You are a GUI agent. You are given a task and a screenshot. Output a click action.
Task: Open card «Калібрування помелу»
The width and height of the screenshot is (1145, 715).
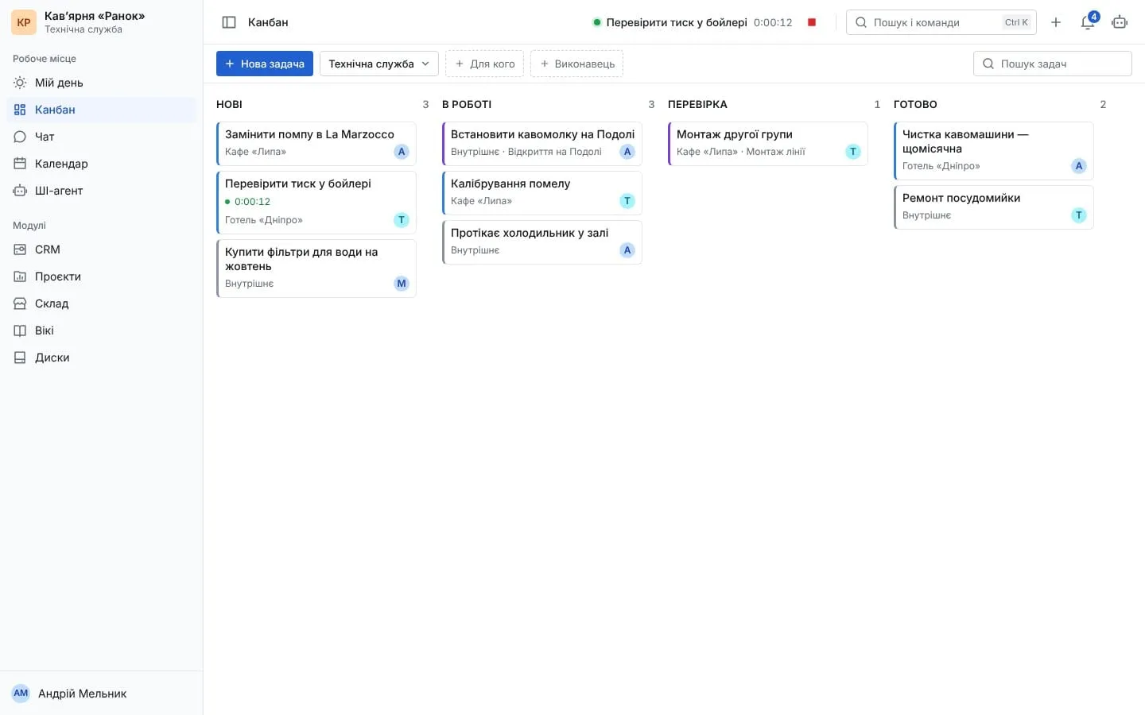[542, 193]
